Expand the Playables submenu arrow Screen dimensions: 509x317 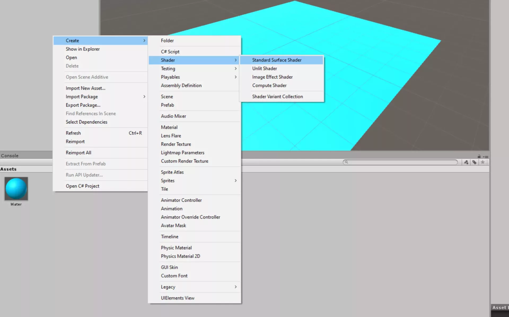coord(235,77)
